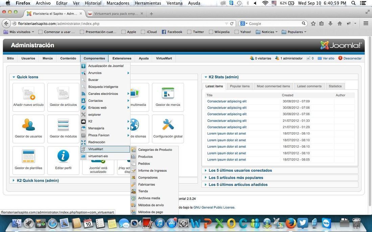Viewport: 372px width, 232px height.
Task: Open Gestor de artículos quick icon
Action: point(63,97)
